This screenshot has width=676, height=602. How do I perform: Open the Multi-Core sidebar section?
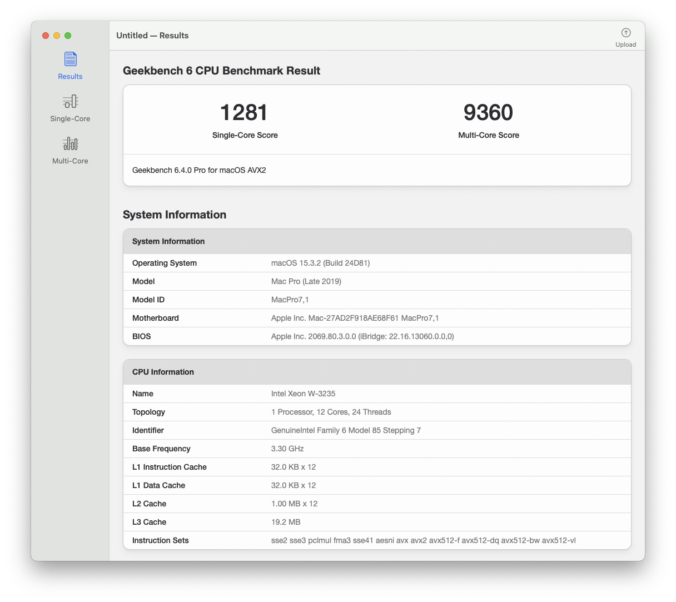pos(70,144)
